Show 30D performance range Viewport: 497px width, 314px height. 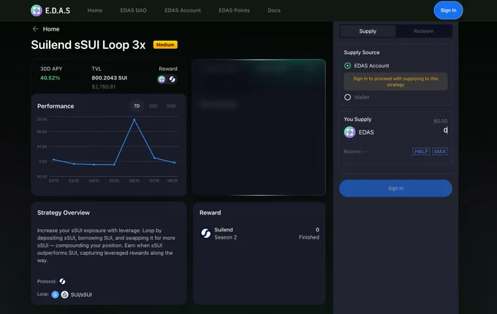point(153,106)
